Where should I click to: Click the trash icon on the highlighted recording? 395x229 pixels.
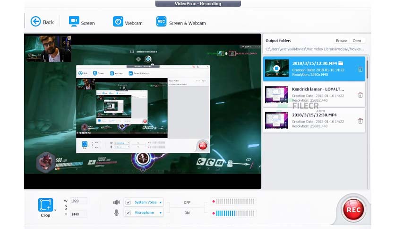click(x=360, y=70)
